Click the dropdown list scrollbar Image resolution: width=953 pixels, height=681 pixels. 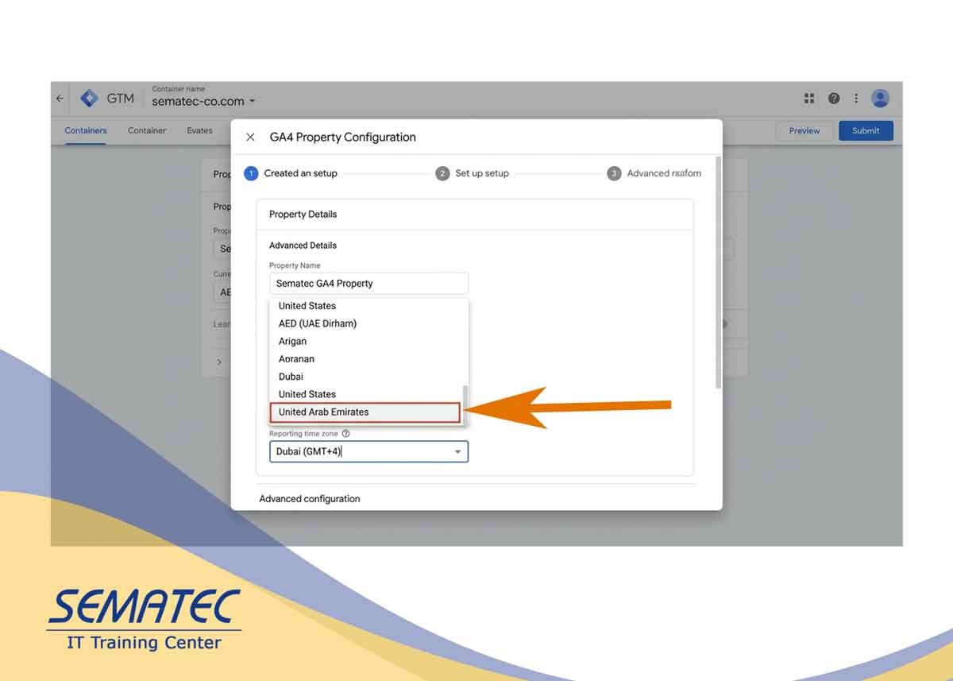tap(465, 404)
